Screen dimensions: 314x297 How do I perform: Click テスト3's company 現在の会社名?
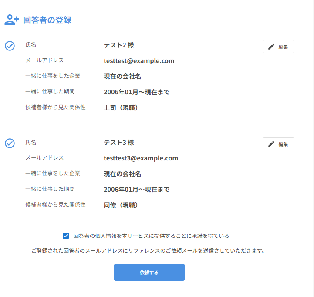tap(122, 174)
